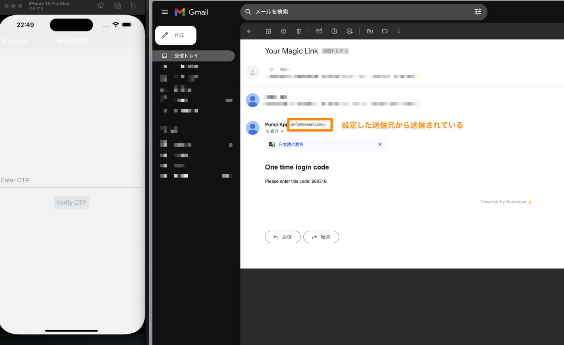Screen dimensions: 564x345
Task: Remove 受信トレイ label from message
Action: [346, 52]
